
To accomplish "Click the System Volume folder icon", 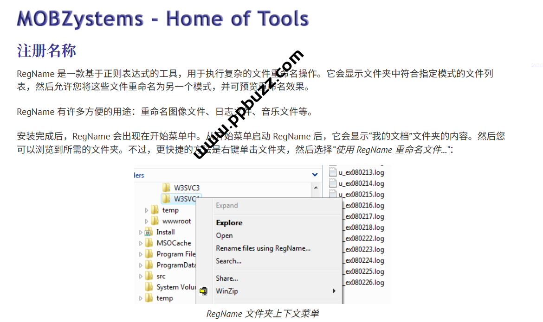I will pos(149,287).
